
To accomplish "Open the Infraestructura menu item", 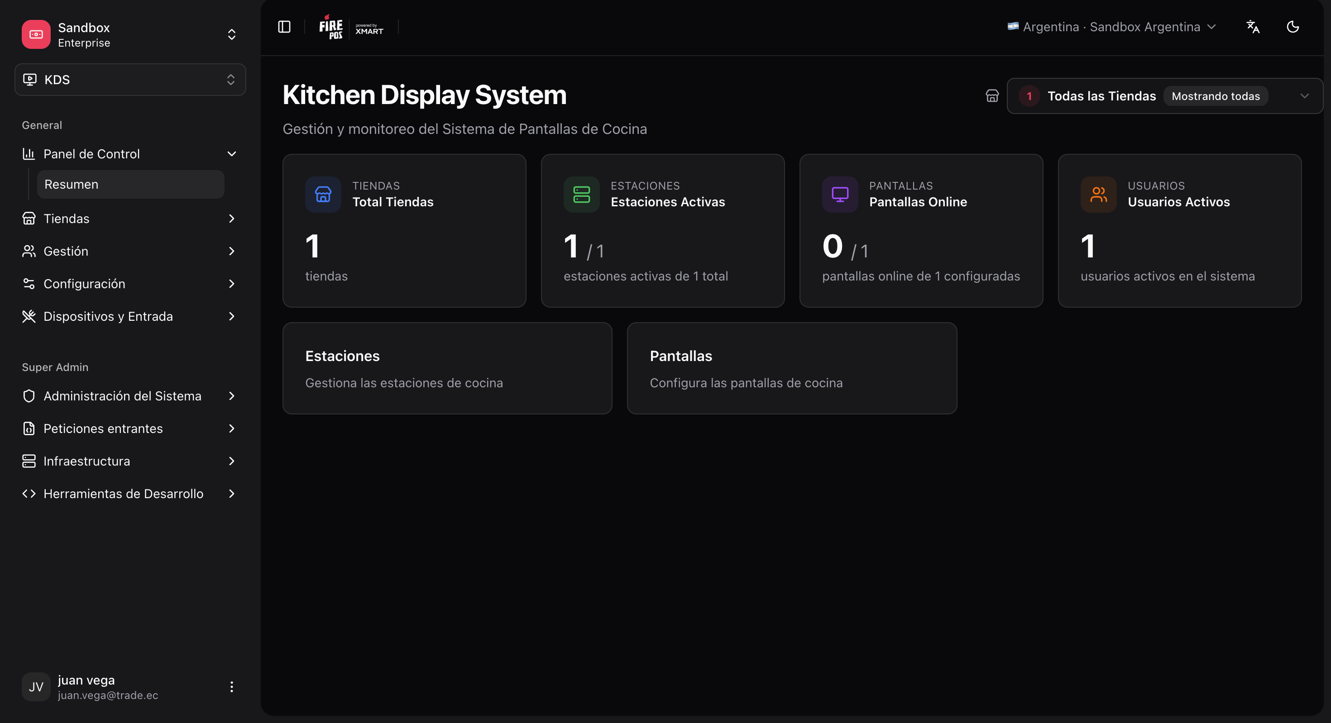I will 130,461.
